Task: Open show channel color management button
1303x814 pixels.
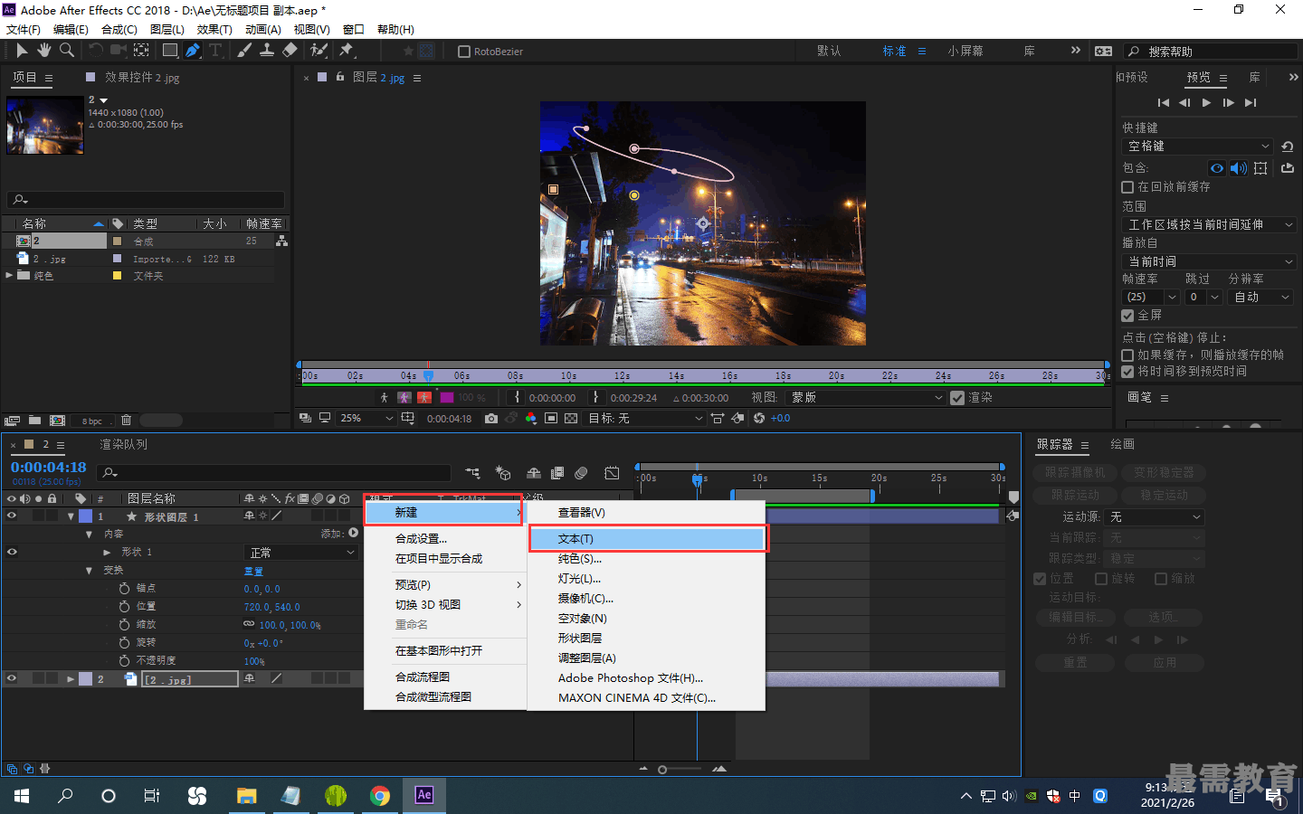Action: click(x=530, y=419)
